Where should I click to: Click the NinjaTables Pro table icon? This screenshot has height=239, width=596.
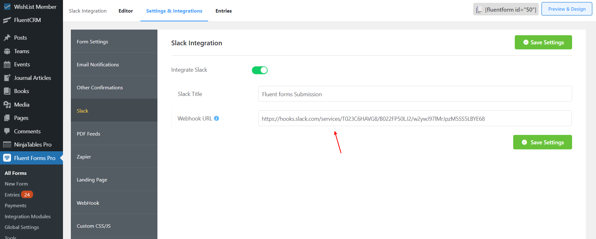7,145
